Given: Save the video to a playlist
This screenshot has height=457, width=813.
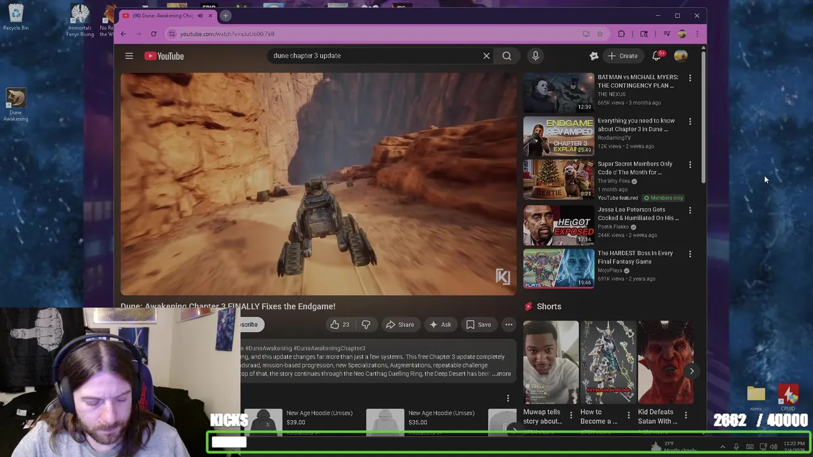Looking at the screenshot, I should click(x=478, y=324).
